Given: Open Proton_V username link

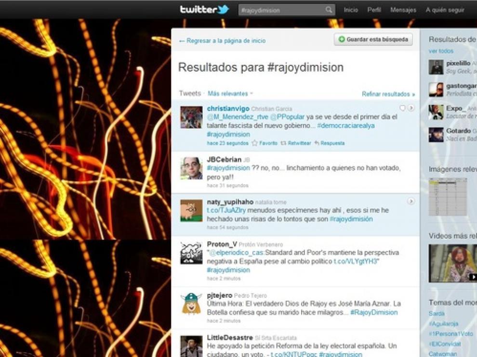Looking at the screenshot, I should pyautogui.click(x=222, y=244).
